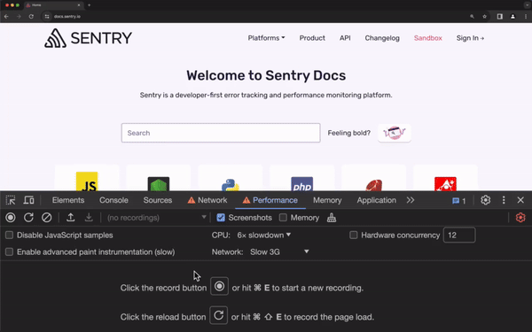
Task: Select the Performance tab
Action: 270,200
